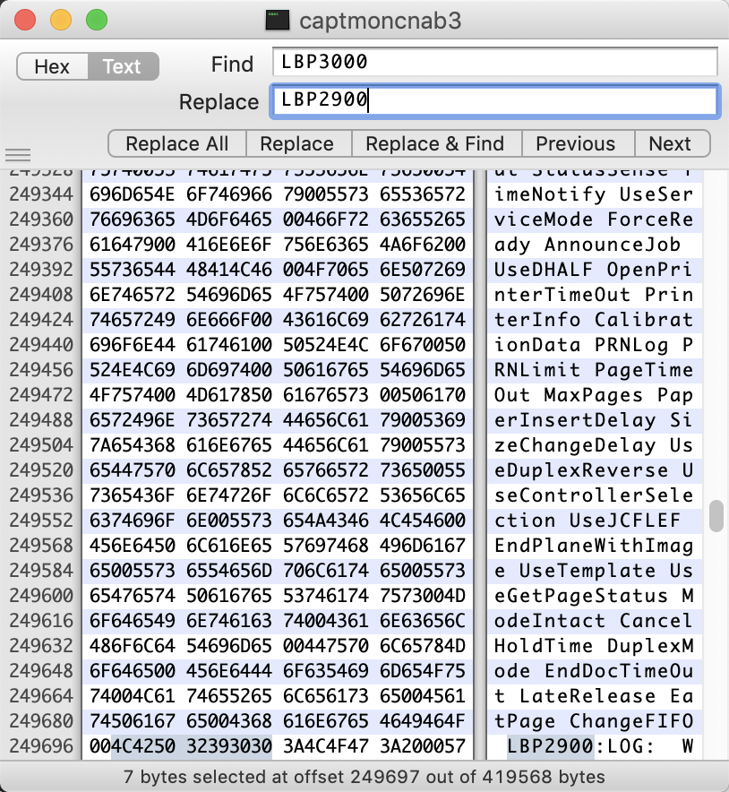Click text 'ady AnnounceJob'
Screen dimensions: 729x792
click(587, 245)
